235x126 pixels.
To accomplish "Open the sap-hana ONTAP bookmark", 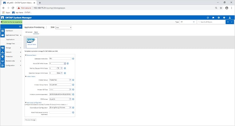I will pos(22,13).
